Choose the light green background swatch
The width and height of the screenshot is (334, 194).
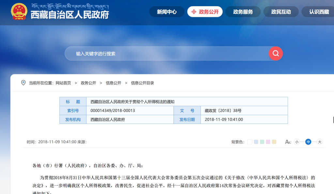pyautogui.click(x=262, y=142)
